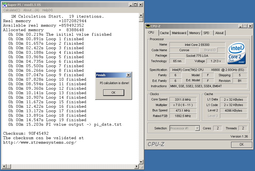Image resolution: width=255 pixels, height=171 pixels.
Task: Click the Threads value field
Action: pyautogui.click(x=243, y=128)
